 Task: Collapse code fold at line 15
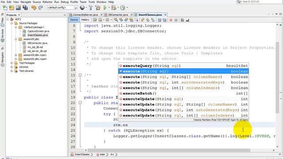[80, 75]
